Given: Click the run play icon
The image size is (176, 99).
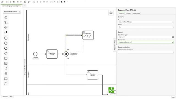Looking at the screenshot, I should (65, 2).
